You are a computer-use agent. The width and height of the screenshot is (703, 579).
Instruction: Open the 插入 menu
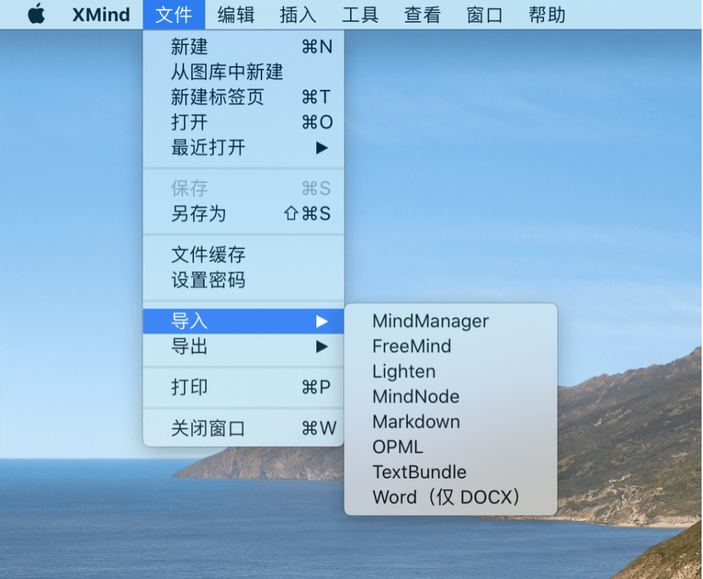298,15
